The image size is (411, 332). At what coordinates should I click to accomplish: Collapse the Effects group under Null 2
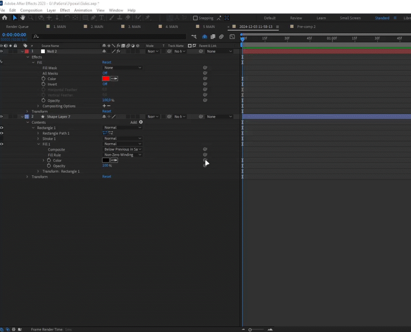point(28,57)
